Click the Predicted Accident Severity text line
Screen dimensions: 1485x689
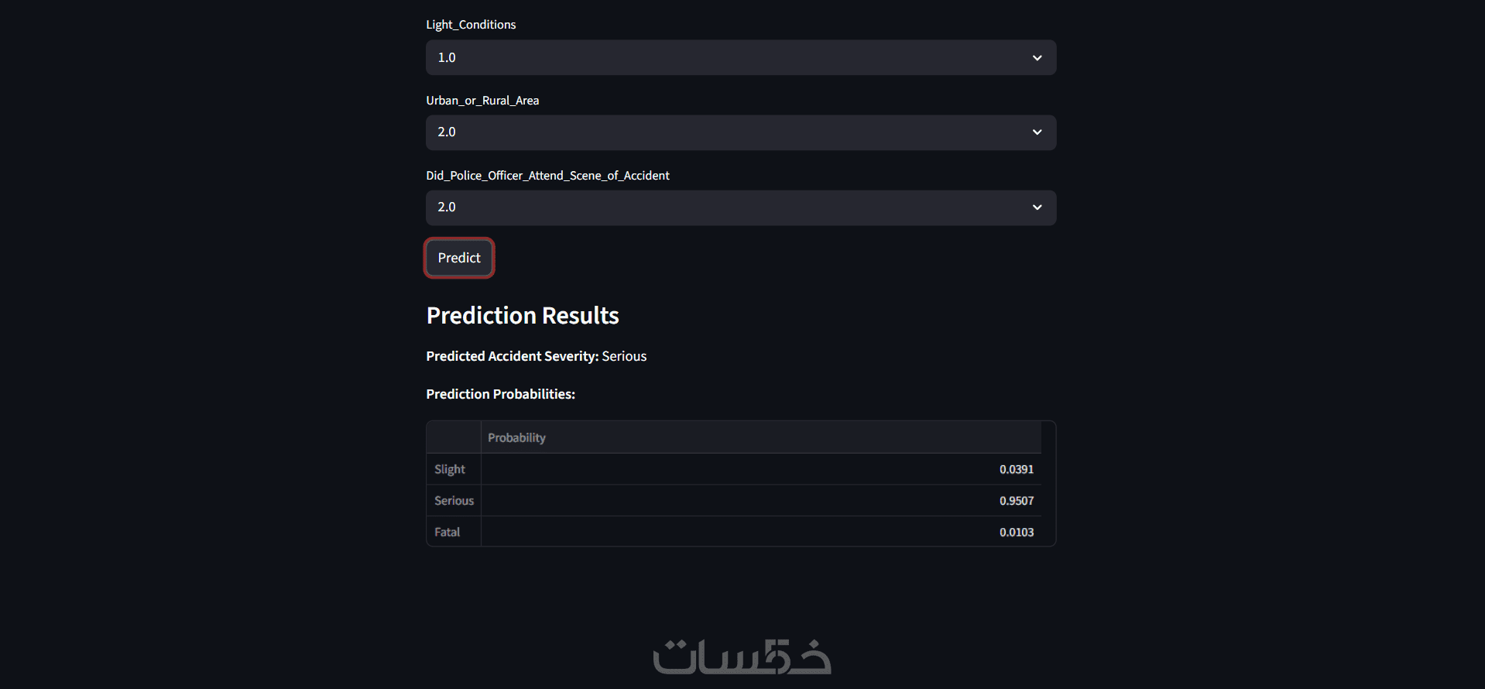pos(536,356)
